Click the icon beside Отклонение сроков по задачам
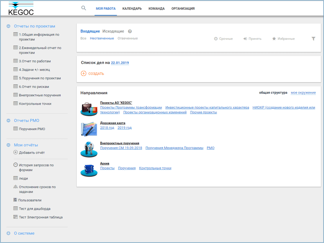324x243 pixels. (16, 187)
